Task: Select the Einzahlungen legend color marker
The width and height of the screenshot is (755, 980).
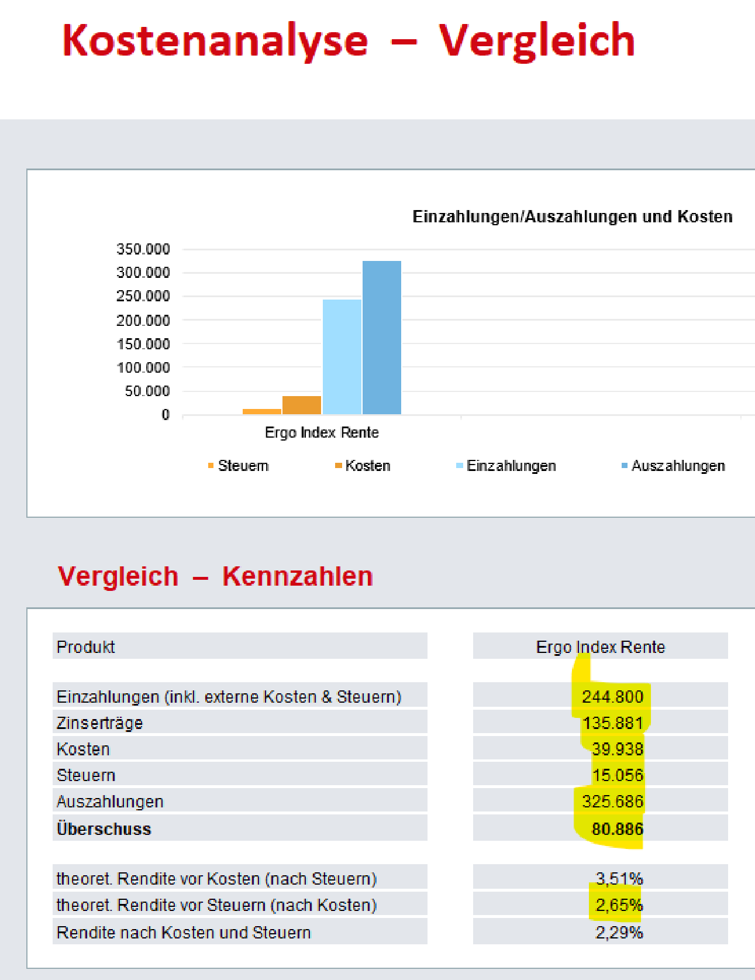Action: click(x=460, y=466)
